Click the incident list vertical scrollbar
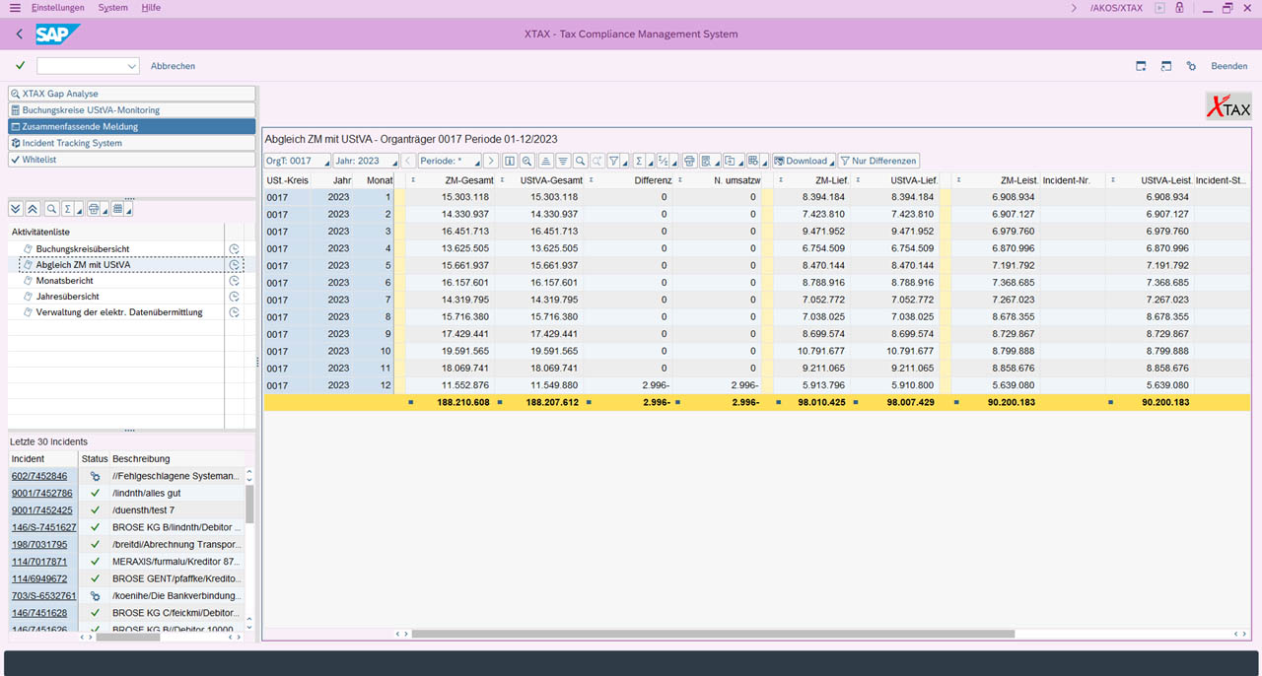This screenshot has width=1262, height=676. 249,504
